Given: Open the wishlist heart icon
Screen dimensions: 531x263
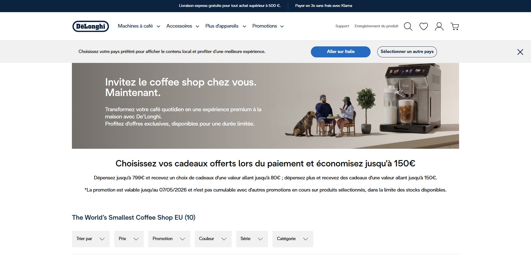Looking at the screenshot, I should point(423,26).
